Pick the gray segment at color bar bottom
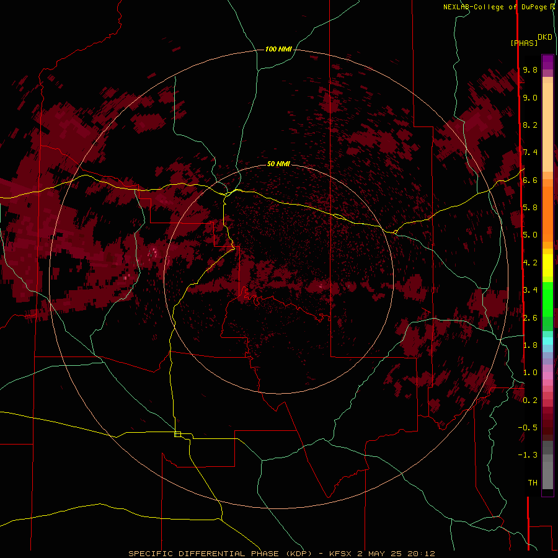Image resolution: width=558 pixels, height=558 pixels. [547, 475]
